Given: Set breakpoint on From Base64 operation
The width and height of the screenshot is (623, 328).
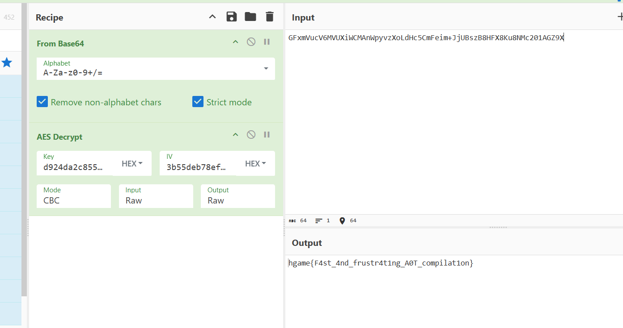Looking at the screenshot, I should [267, 42].
